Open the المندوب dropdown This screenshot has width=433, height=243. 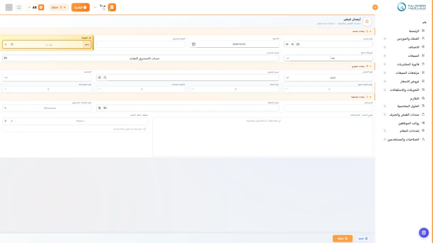point(47,77)
